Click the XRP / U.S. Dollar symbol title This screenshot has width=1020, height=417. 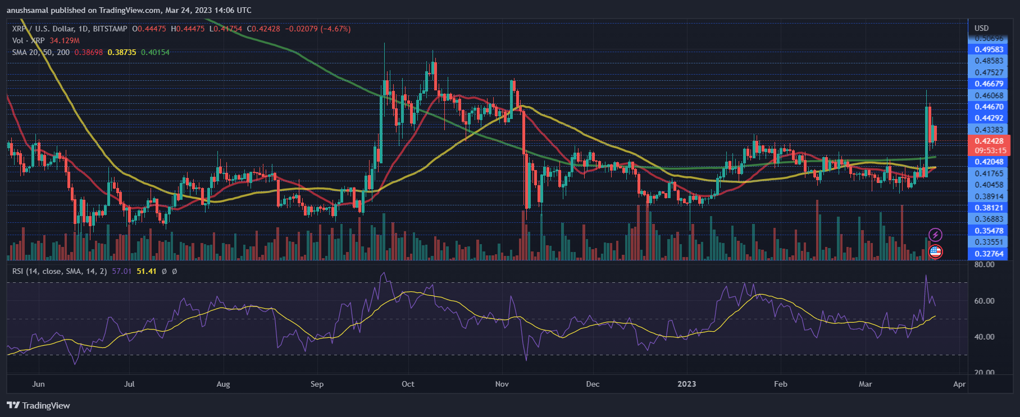pyautogui.click(x=70, y=29)
